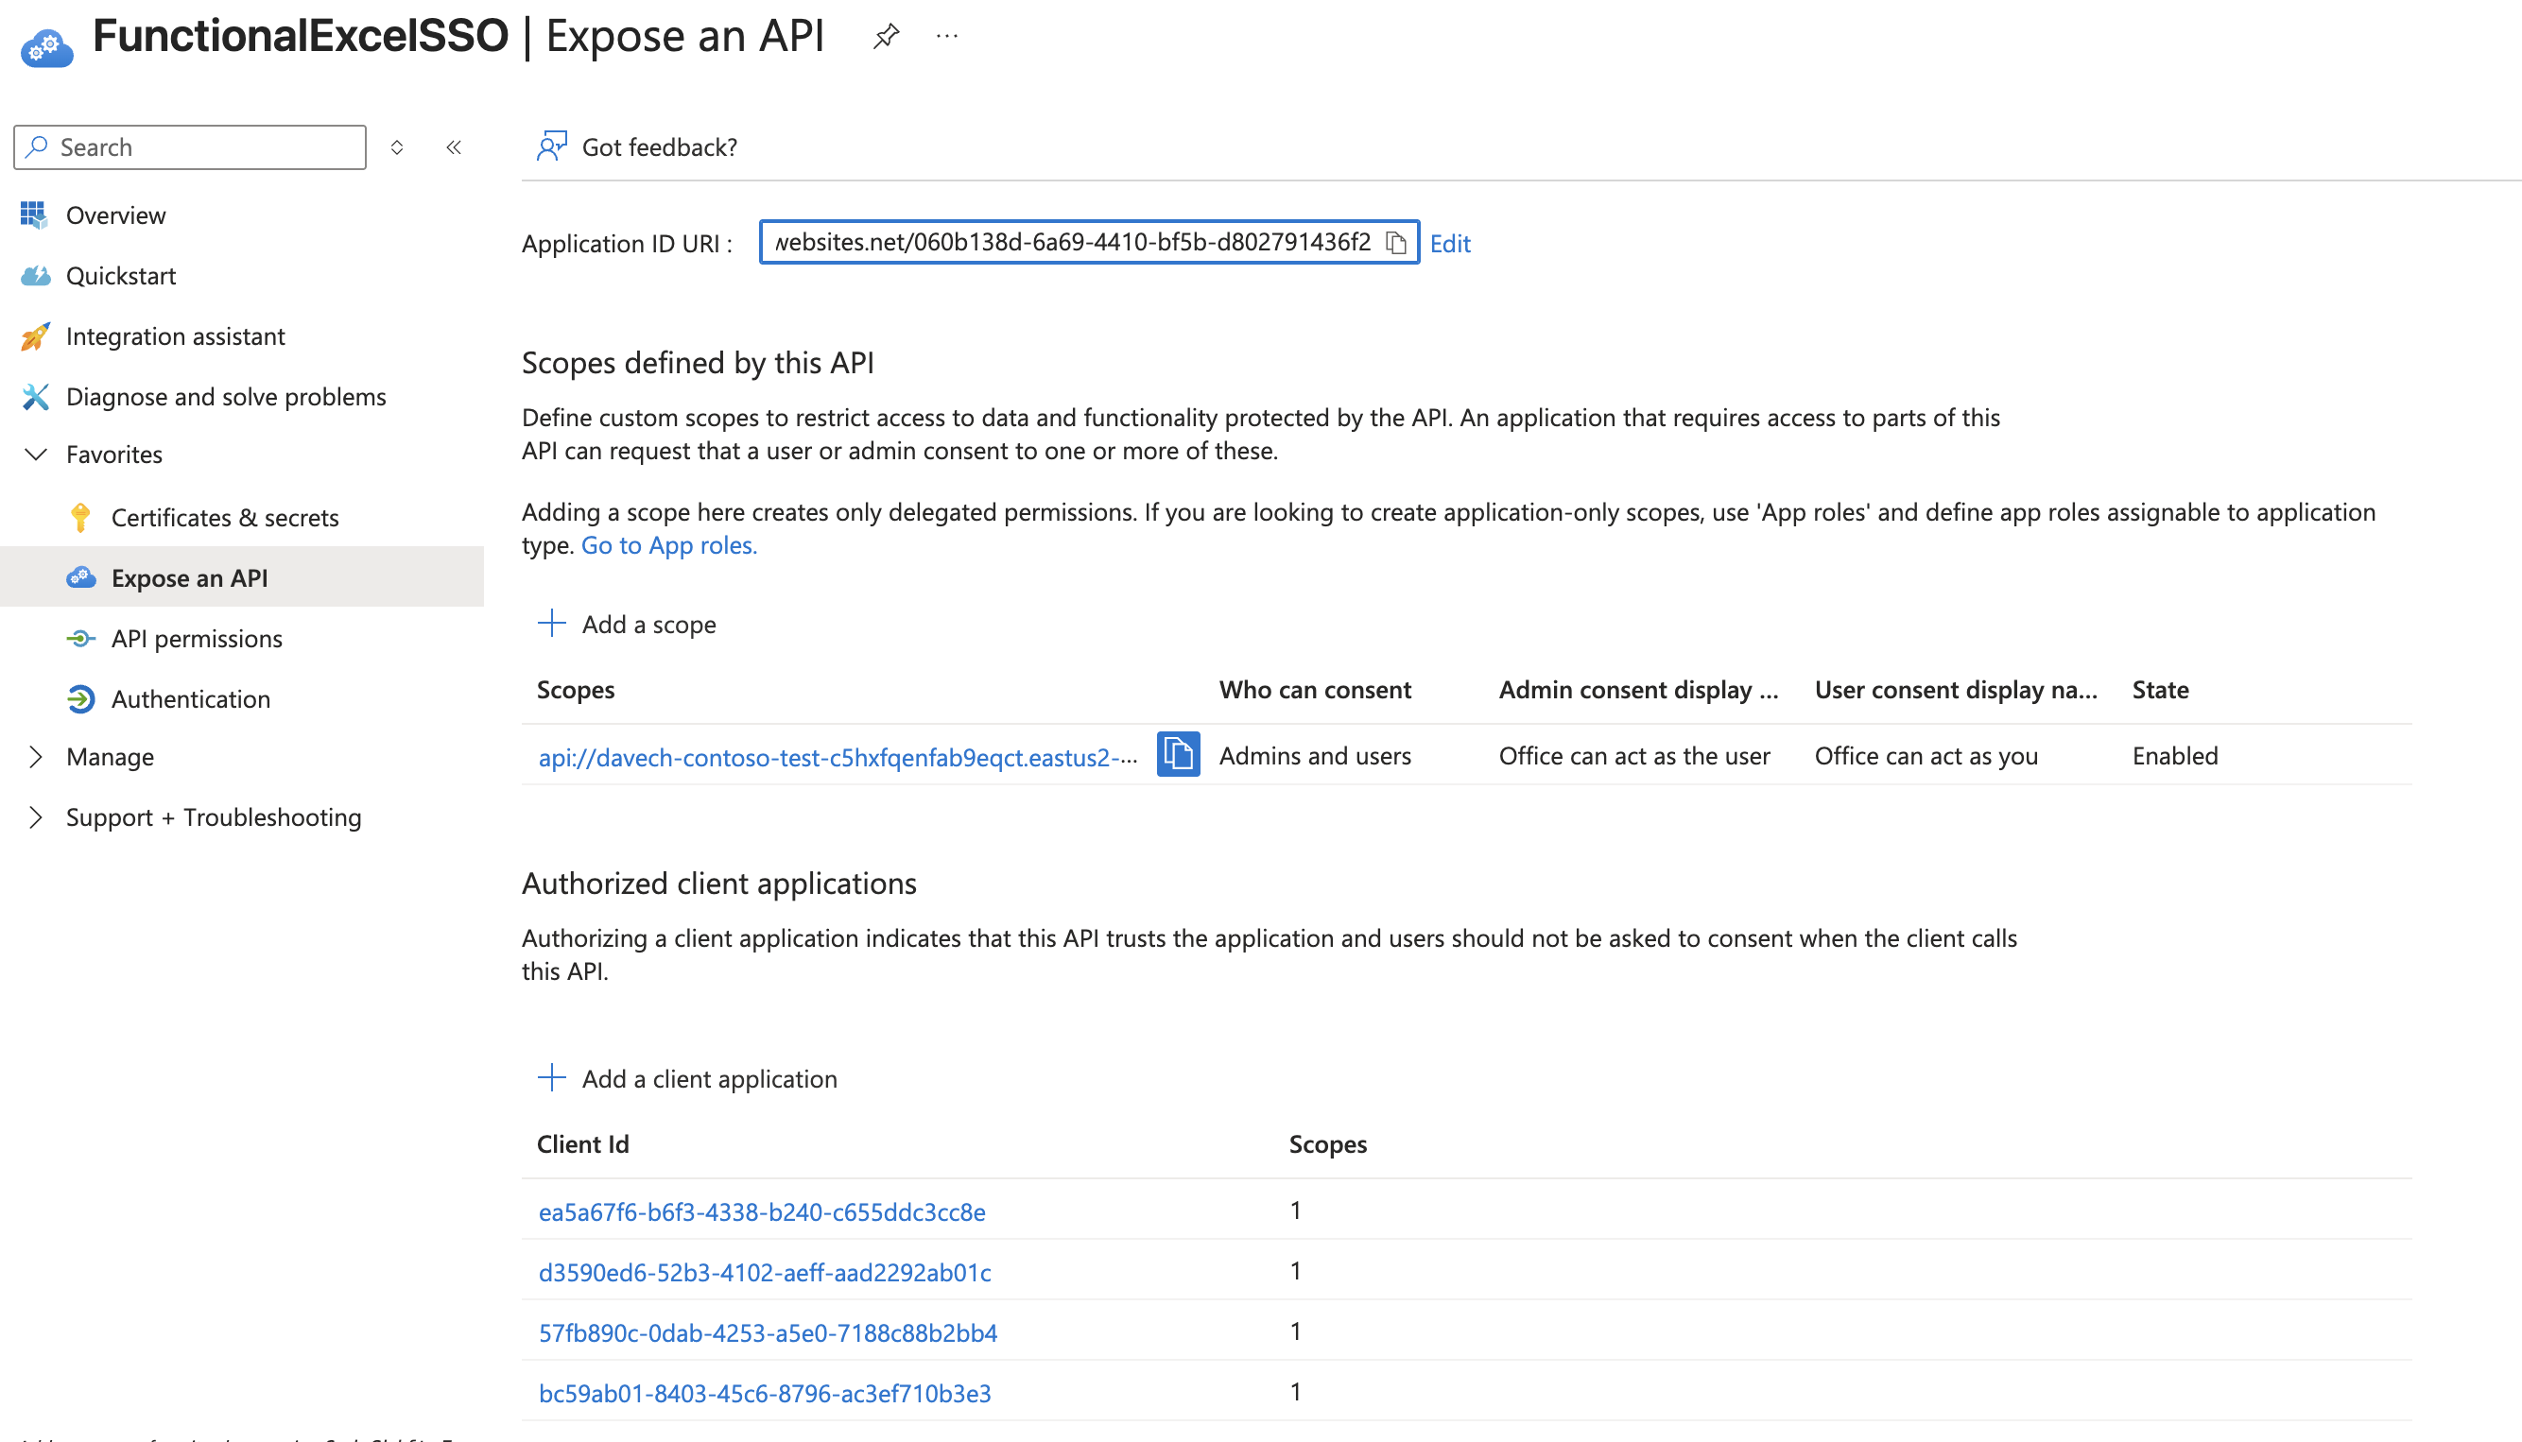
Task: Click the 'Enabled' state cell
Action: tap(2174, 756)
